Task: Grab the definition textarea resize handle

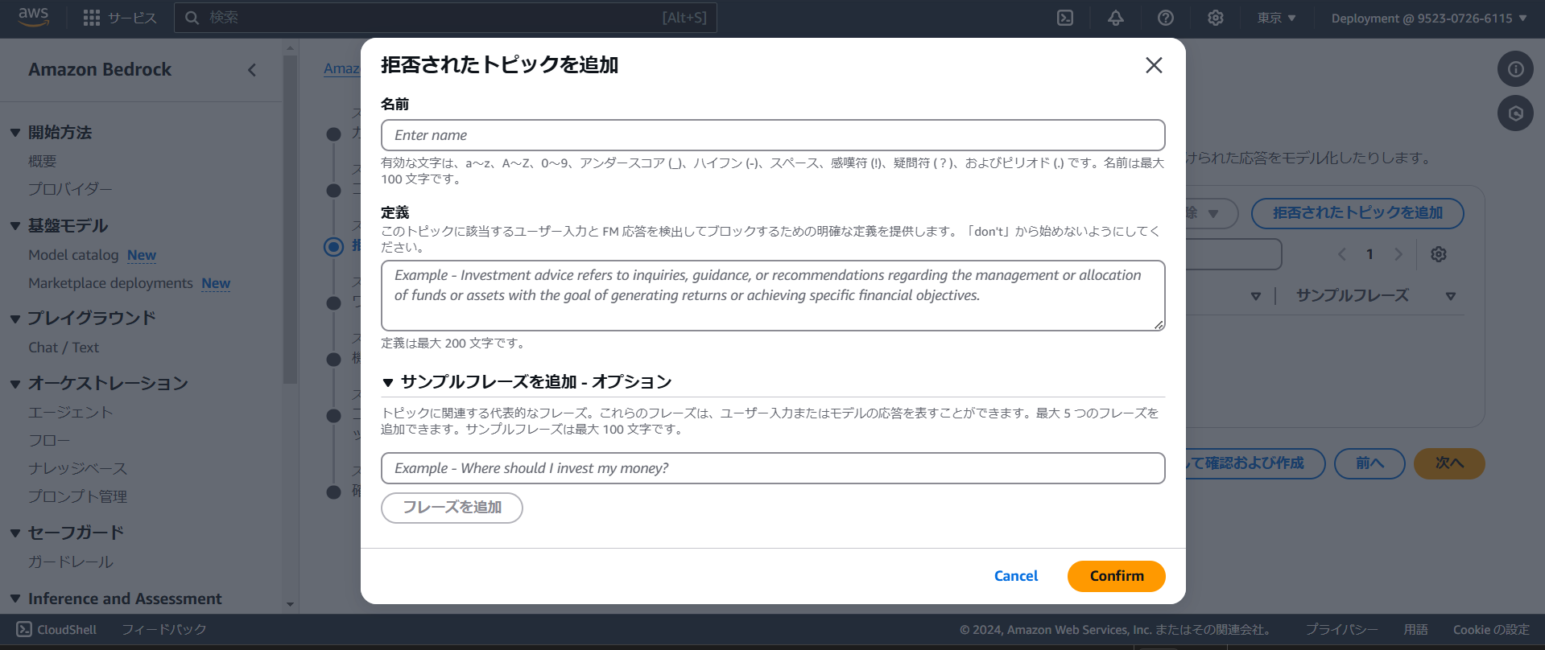Action: (x=1159, y=324)
